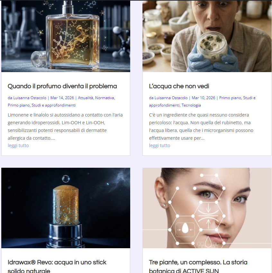This screenshot has height=273, width=272.
Task: Open 'Studi e approfondimenti' under perfume article
Action: [54, 105]
